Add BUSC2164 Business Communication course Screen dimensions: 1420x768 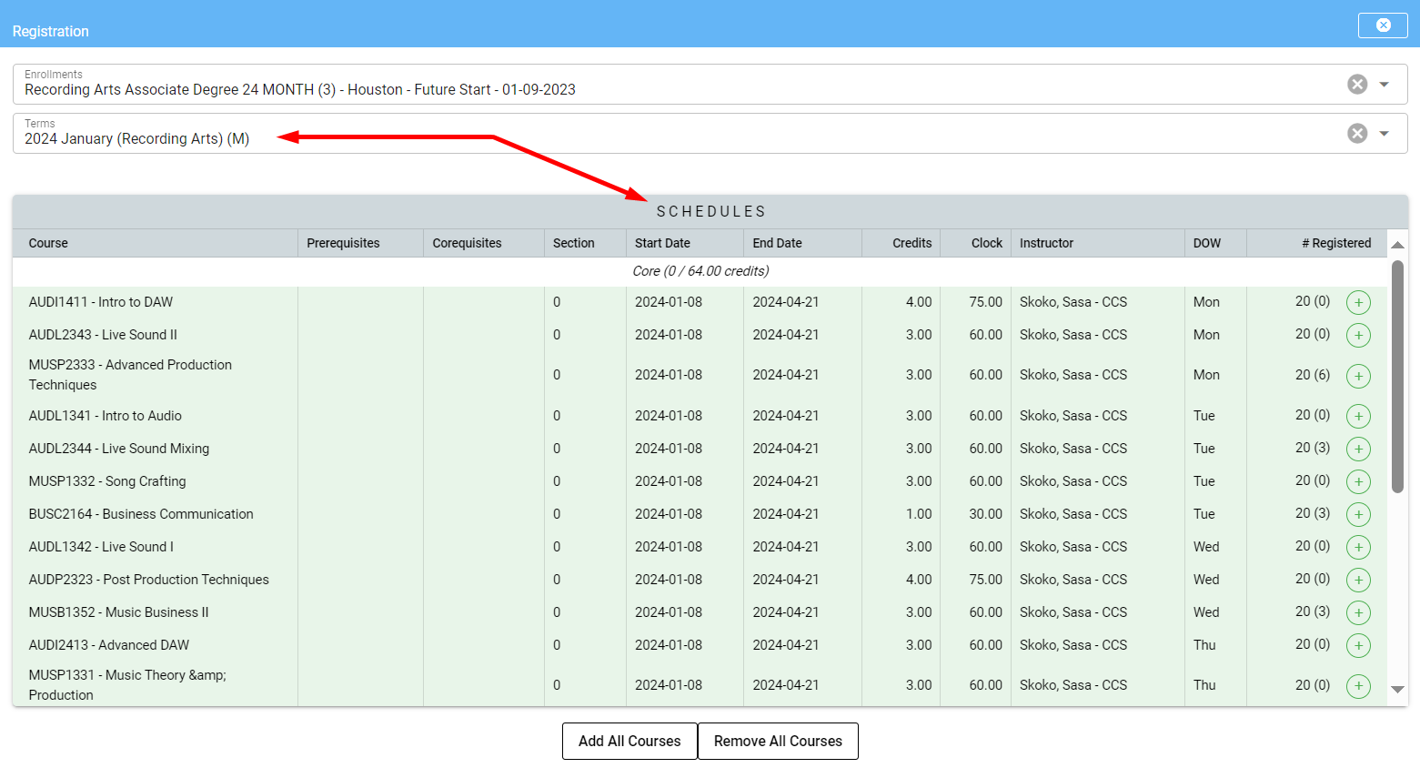[1357, 514]
